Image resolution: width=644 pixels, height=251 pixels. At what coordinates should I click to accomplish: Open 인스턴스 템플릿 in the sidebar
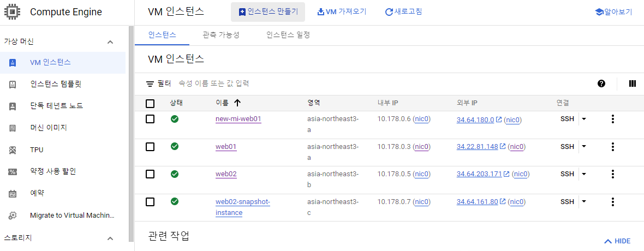pyautogui.click(x=56, y=84)
